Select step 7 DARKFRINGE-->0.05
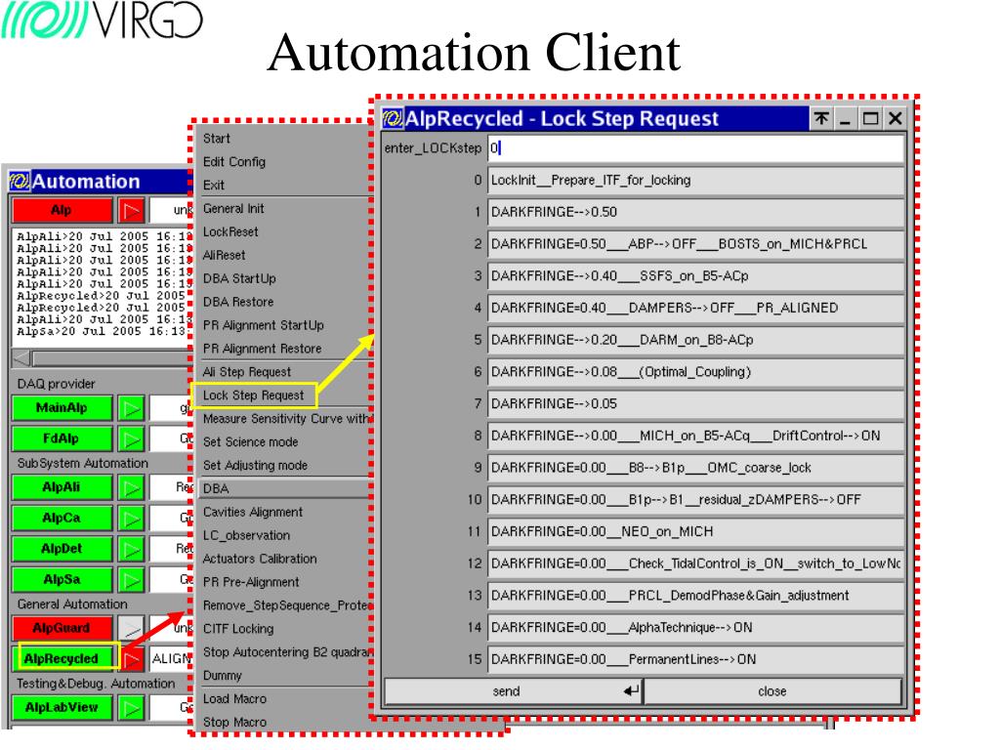The height and width of the screenshot is (750, 1000). coord(695,403)
